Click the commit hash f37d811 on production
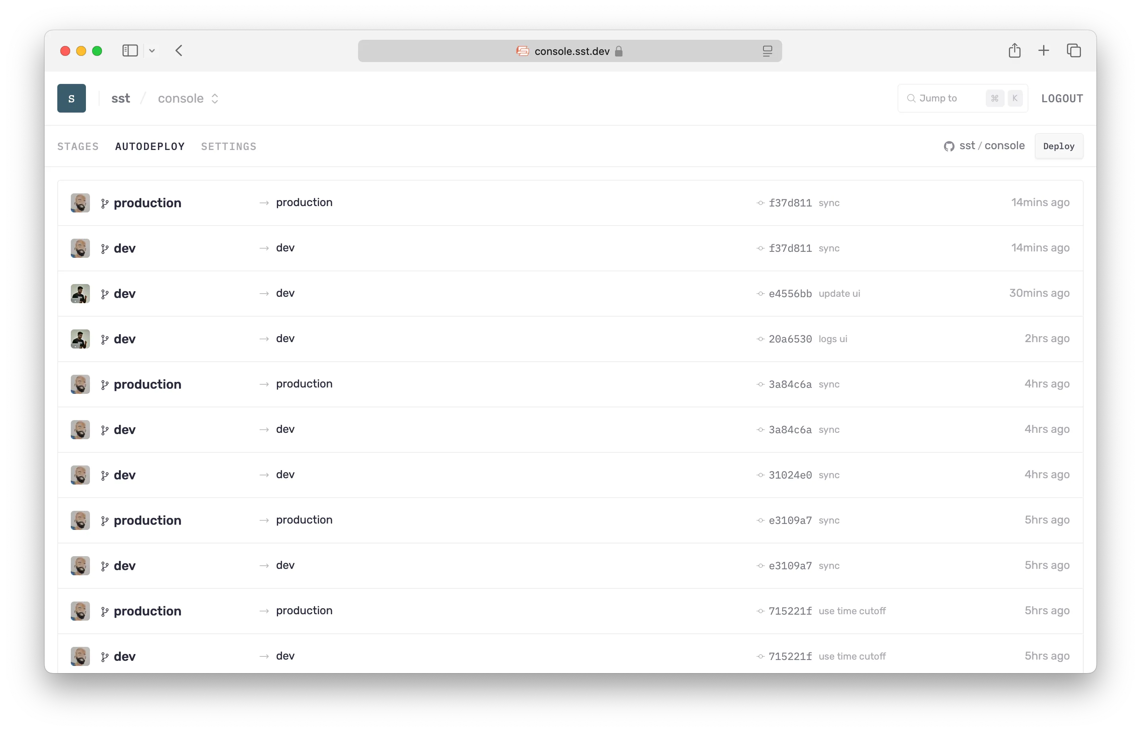The width and height of the screenshot is (1141, 732). tap(791, 202)
